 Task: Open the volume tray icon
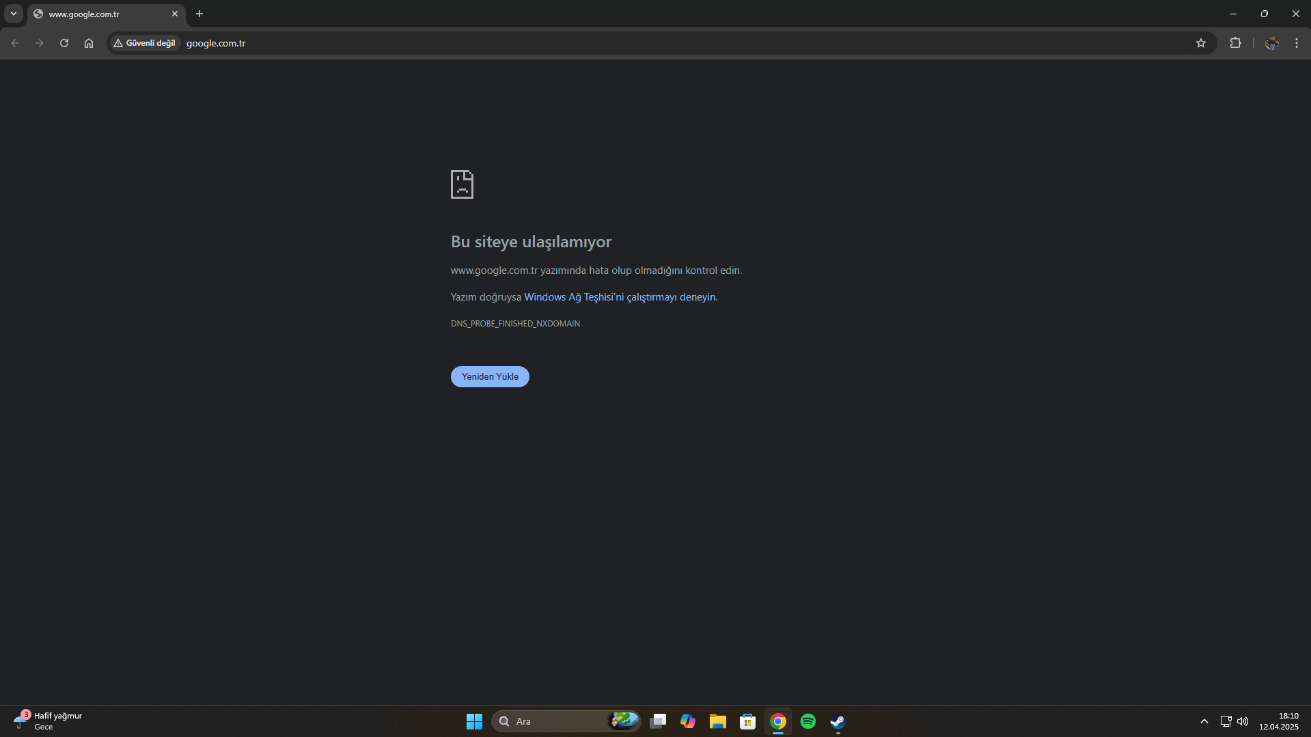(x=1243, y=721)
